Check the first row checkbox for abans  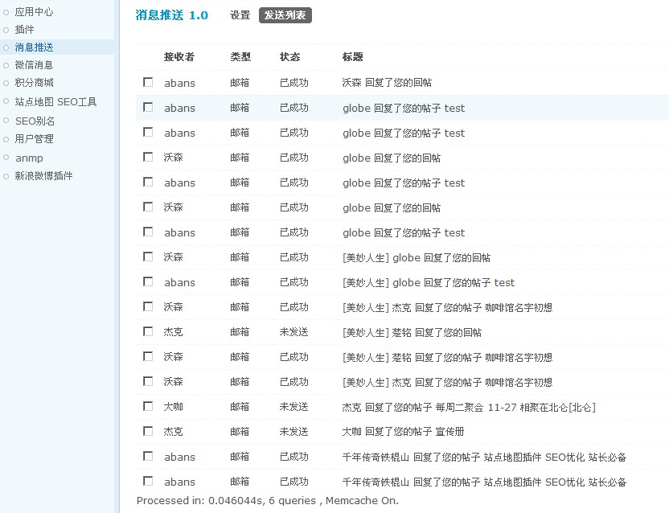tap(148, 82)
